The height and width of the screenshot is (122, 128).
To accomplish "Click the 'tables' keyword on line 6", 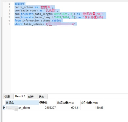I will [x=57, y=21].
